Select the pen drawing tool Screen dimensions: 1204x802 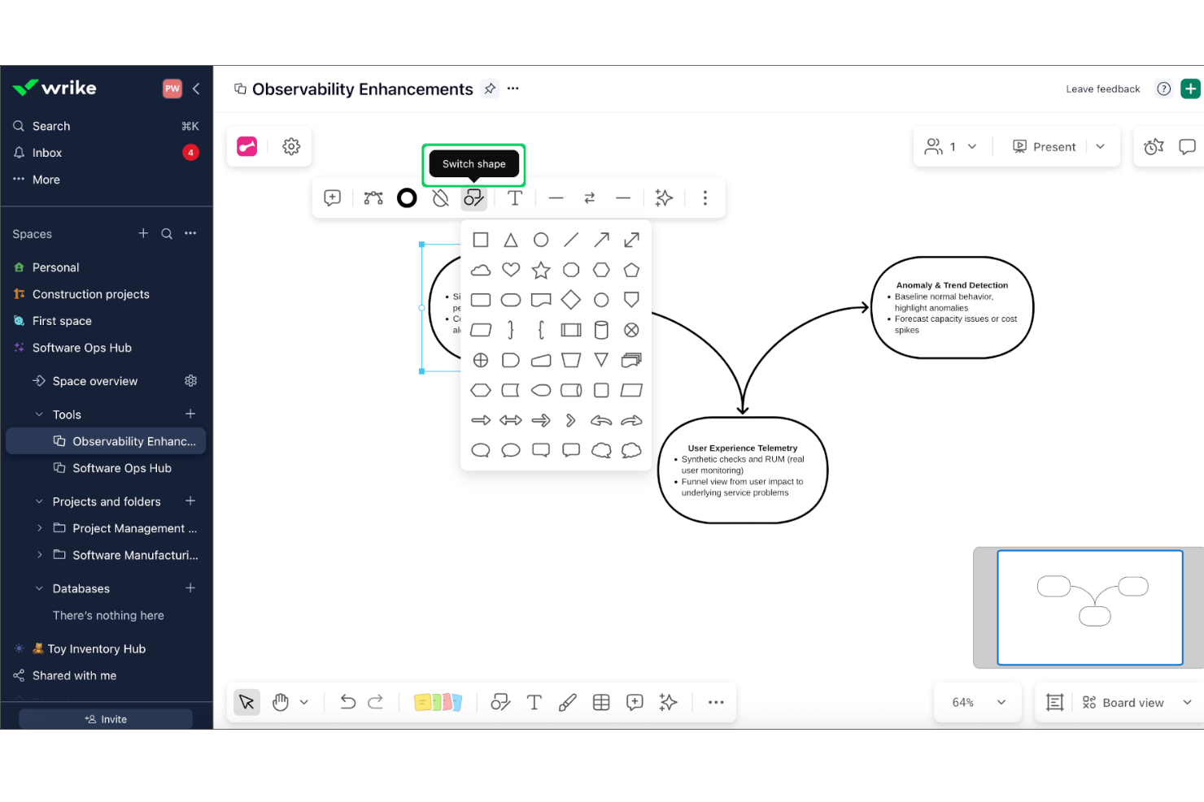568,703
